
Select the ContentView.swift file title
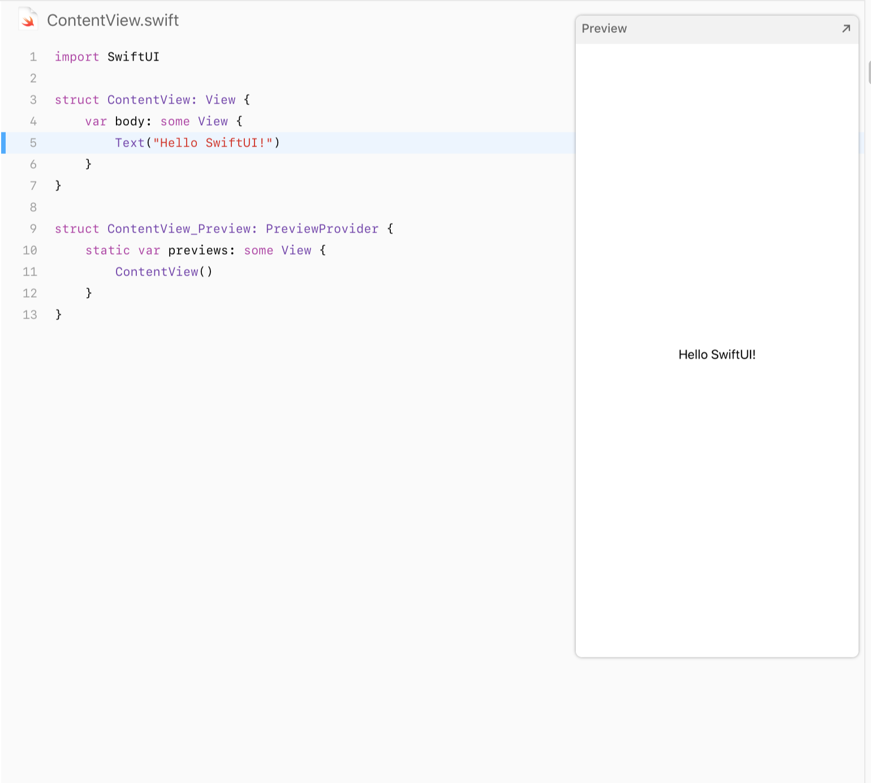tap(113, 20)
